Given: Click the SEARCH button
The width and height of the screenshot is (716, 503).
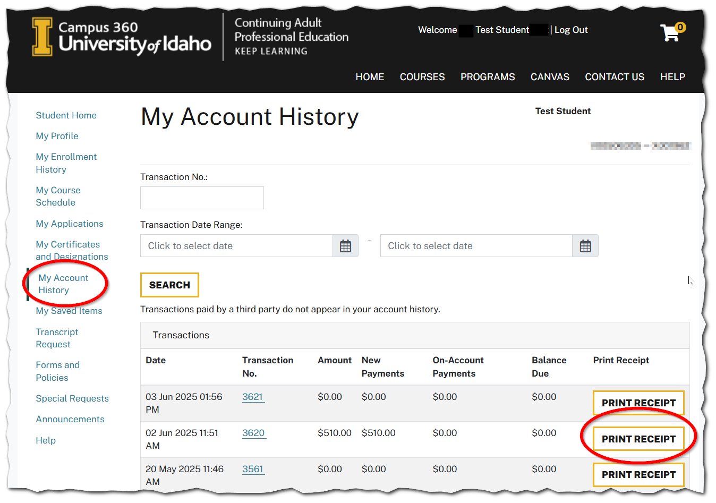Looking at the screenshot, I should coord(169,285).
